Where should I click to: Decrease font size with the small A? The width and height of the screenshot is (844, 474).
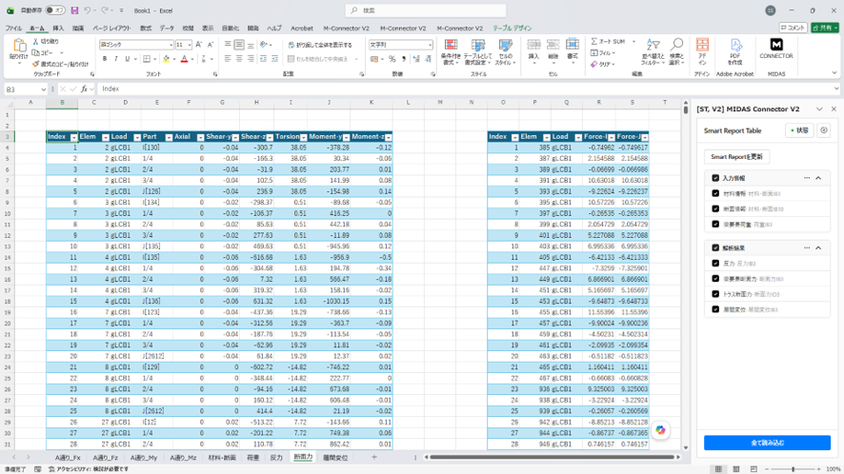click(210, 45)
